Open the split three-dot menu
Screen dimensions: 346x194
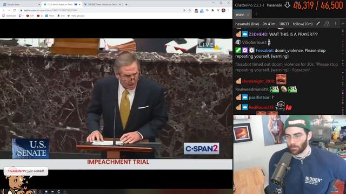point(336,24)
